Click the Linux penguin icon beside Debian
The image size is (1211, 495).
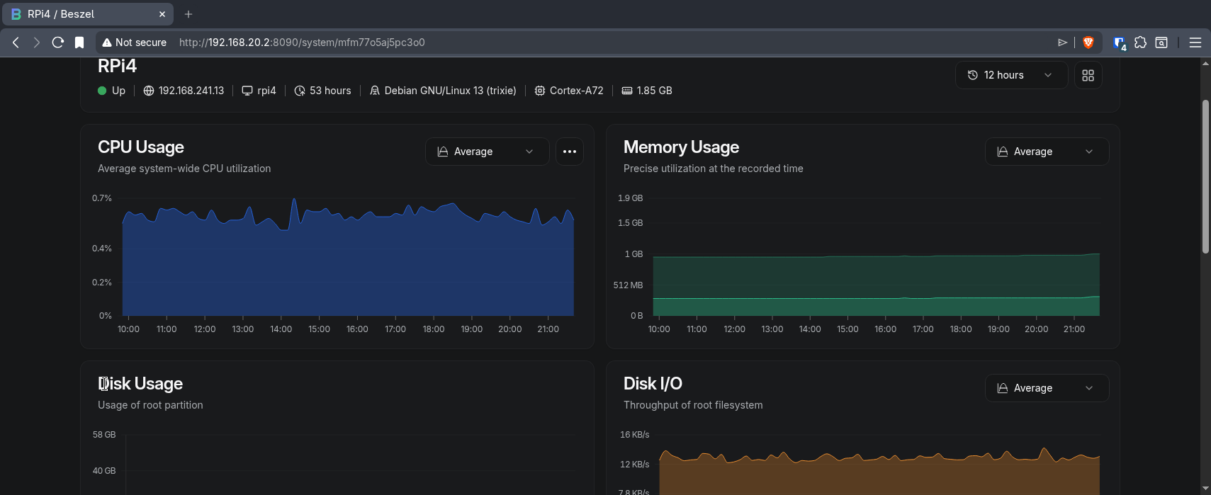(375, 91)
